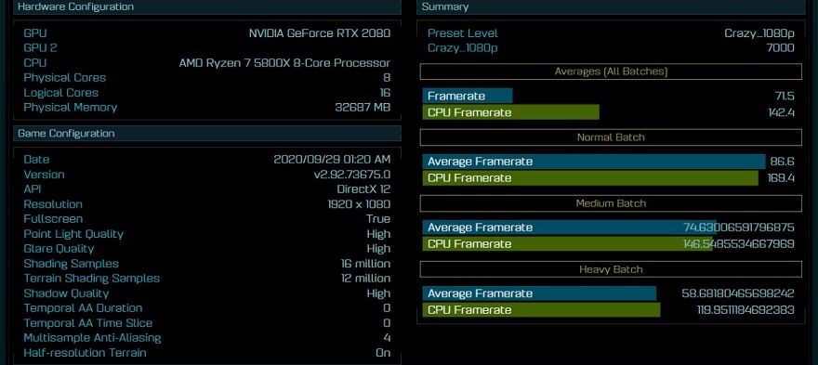The image size is (818, 365).
Task: Click the API row showing DirectX 12
Action: [x=207, y=189]
